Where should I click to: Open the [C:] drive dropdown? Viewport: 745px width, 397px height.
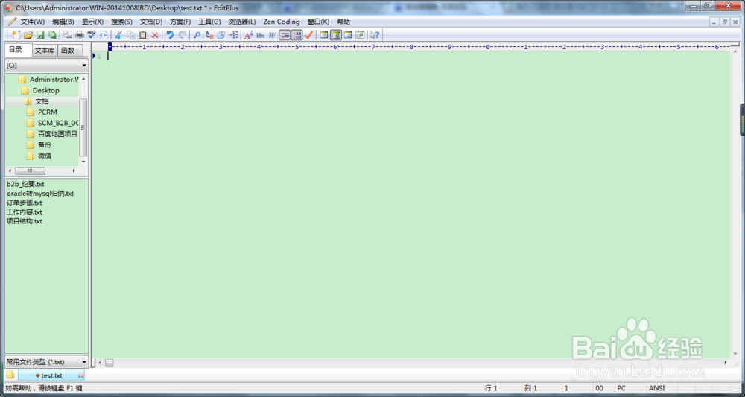click(x=46, y=65)
